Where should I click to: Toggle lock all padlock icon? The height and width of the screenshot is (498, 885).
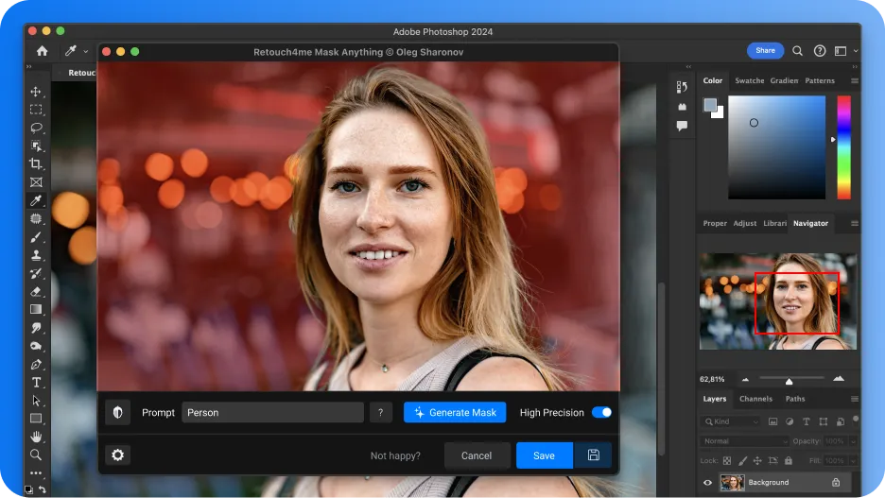pyautogui.click(x=788, y=461)
